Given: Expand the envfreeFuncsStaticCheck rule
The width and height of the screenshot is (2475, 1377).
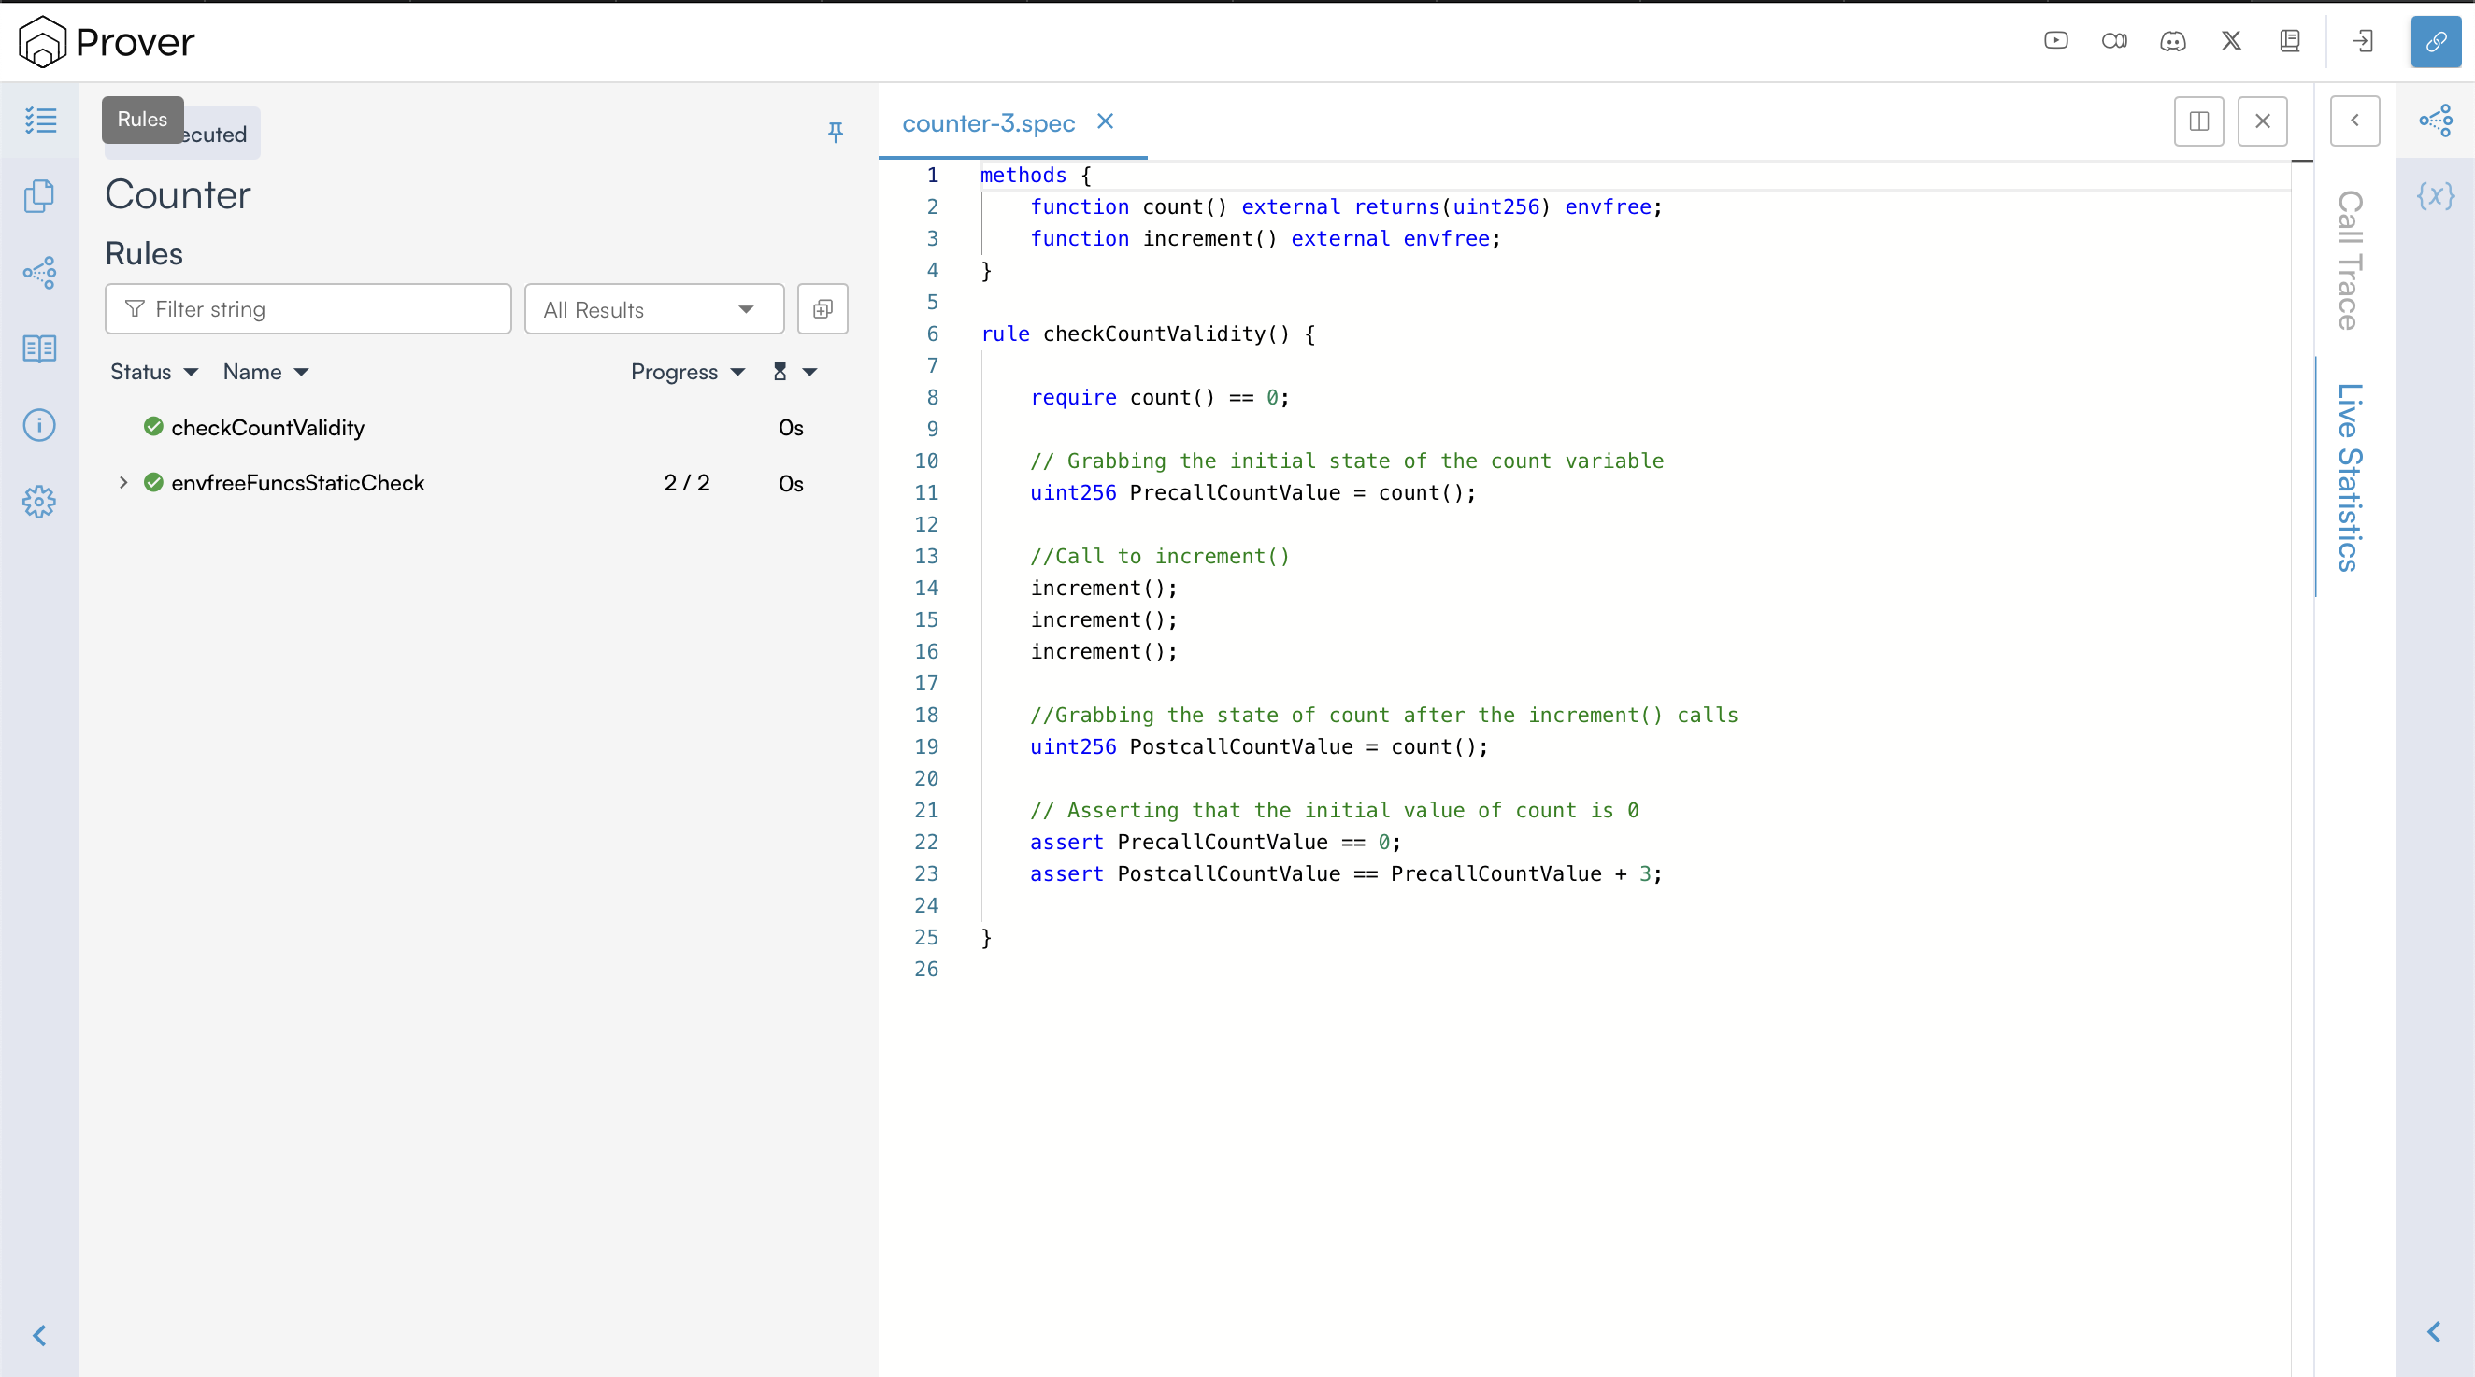Looking at the screenshot, I should tap(123, 482).
